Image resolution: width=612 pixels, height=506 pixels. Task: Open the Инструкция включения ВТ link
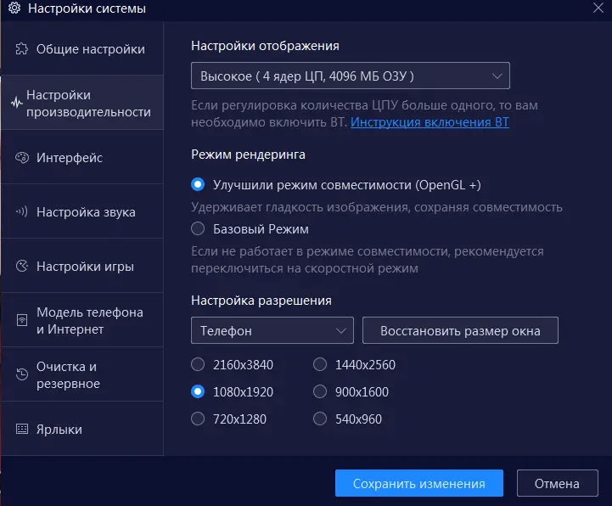click(430, 122)
